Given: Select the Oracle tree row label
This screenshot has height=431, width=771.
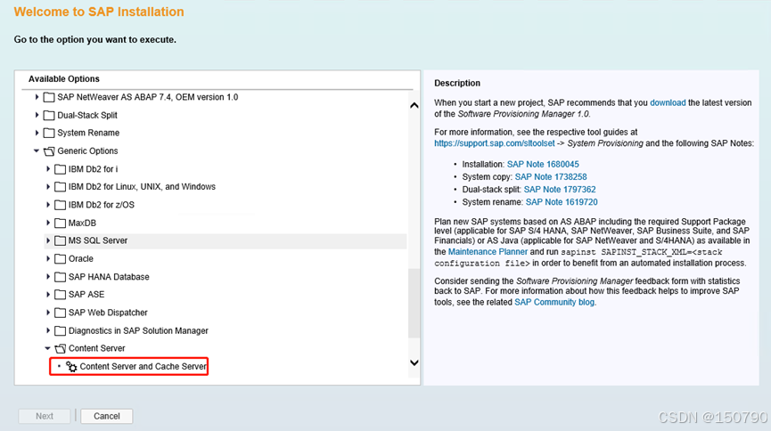Looking at the screenshot, I should (x=80, y=258).
